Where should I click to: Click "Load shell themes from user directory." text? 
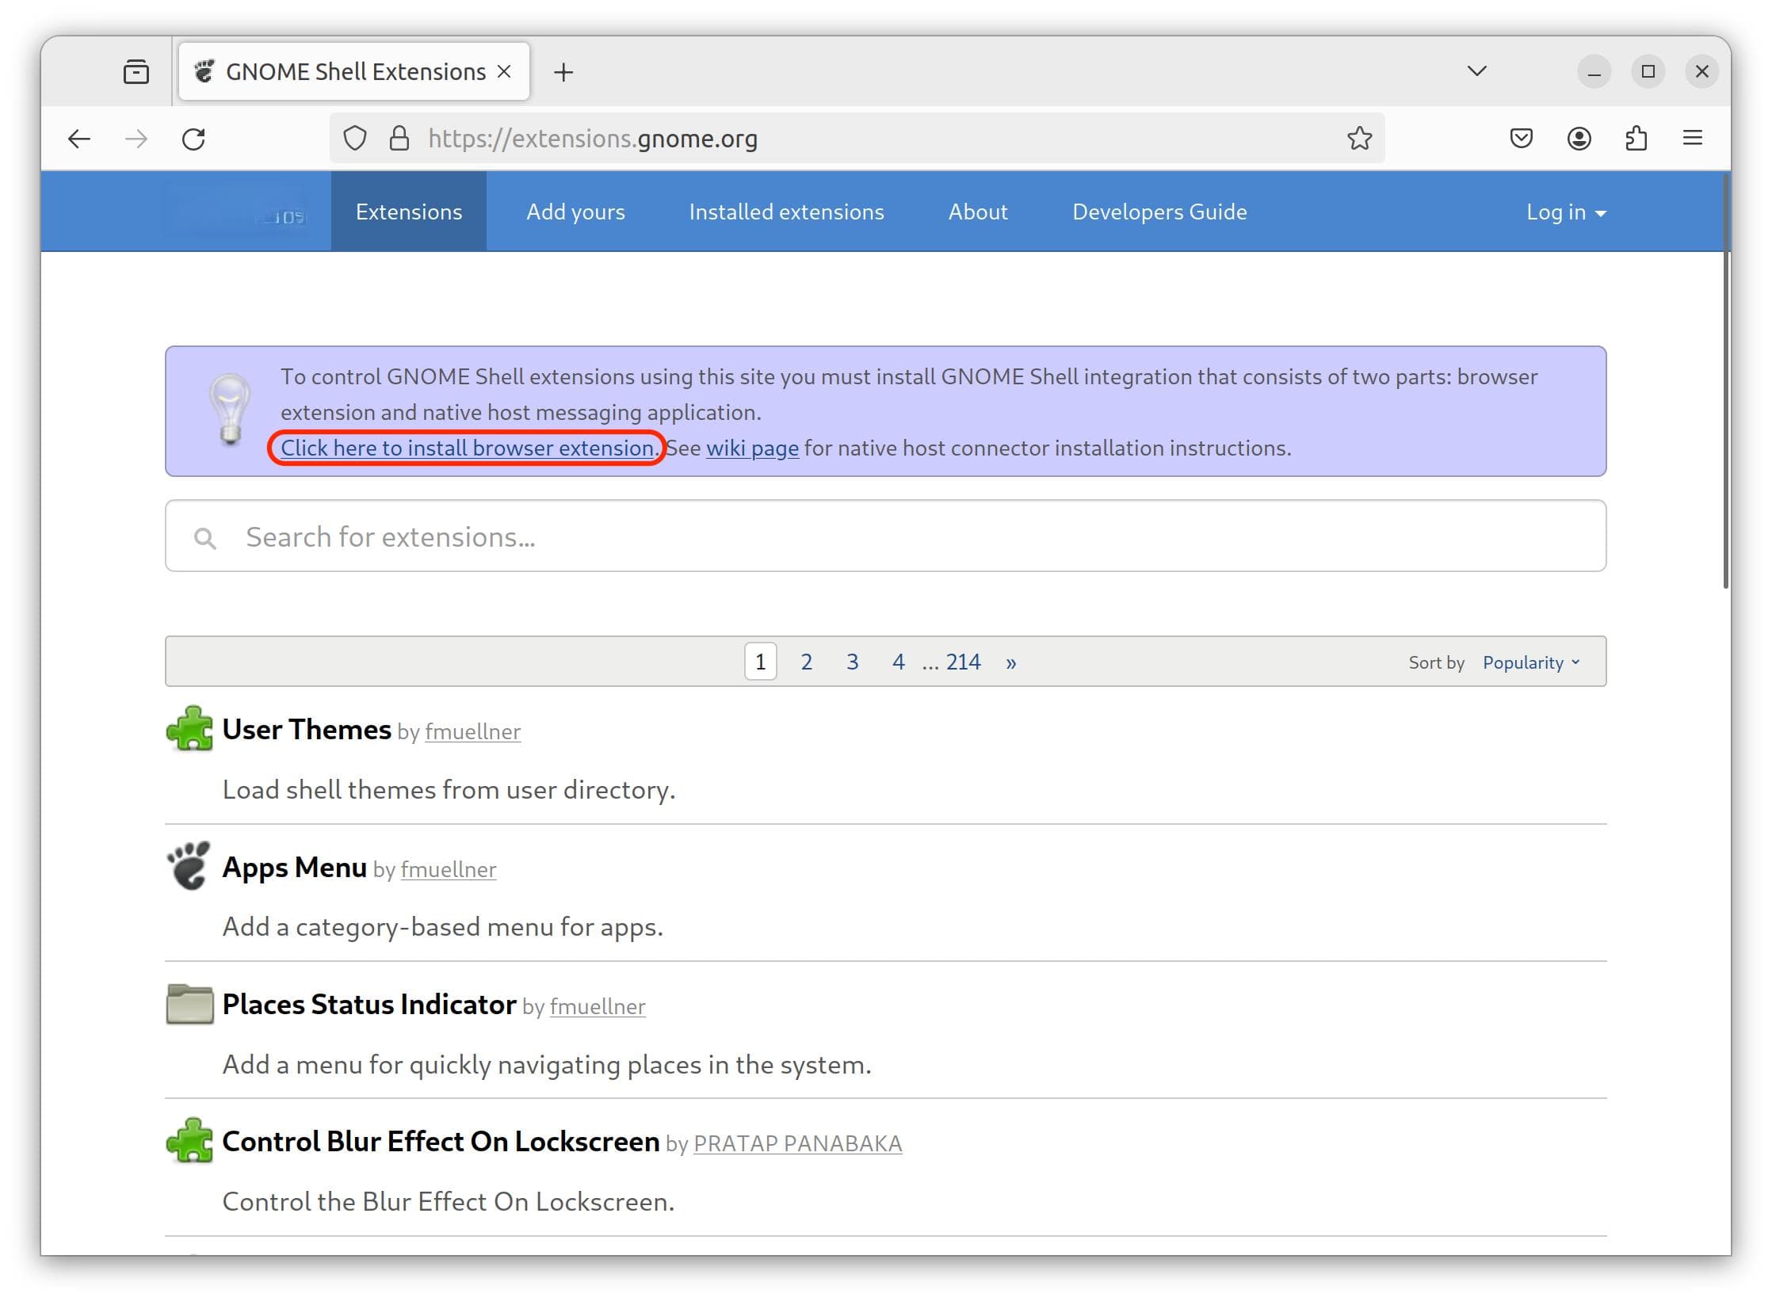click(449, 790)
